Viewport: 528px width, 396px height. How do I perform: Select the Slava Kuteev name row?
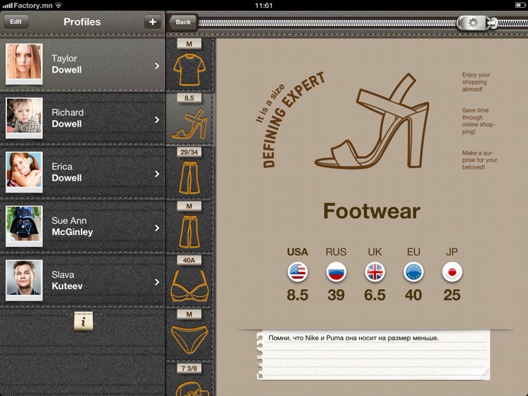pos(82,281)
